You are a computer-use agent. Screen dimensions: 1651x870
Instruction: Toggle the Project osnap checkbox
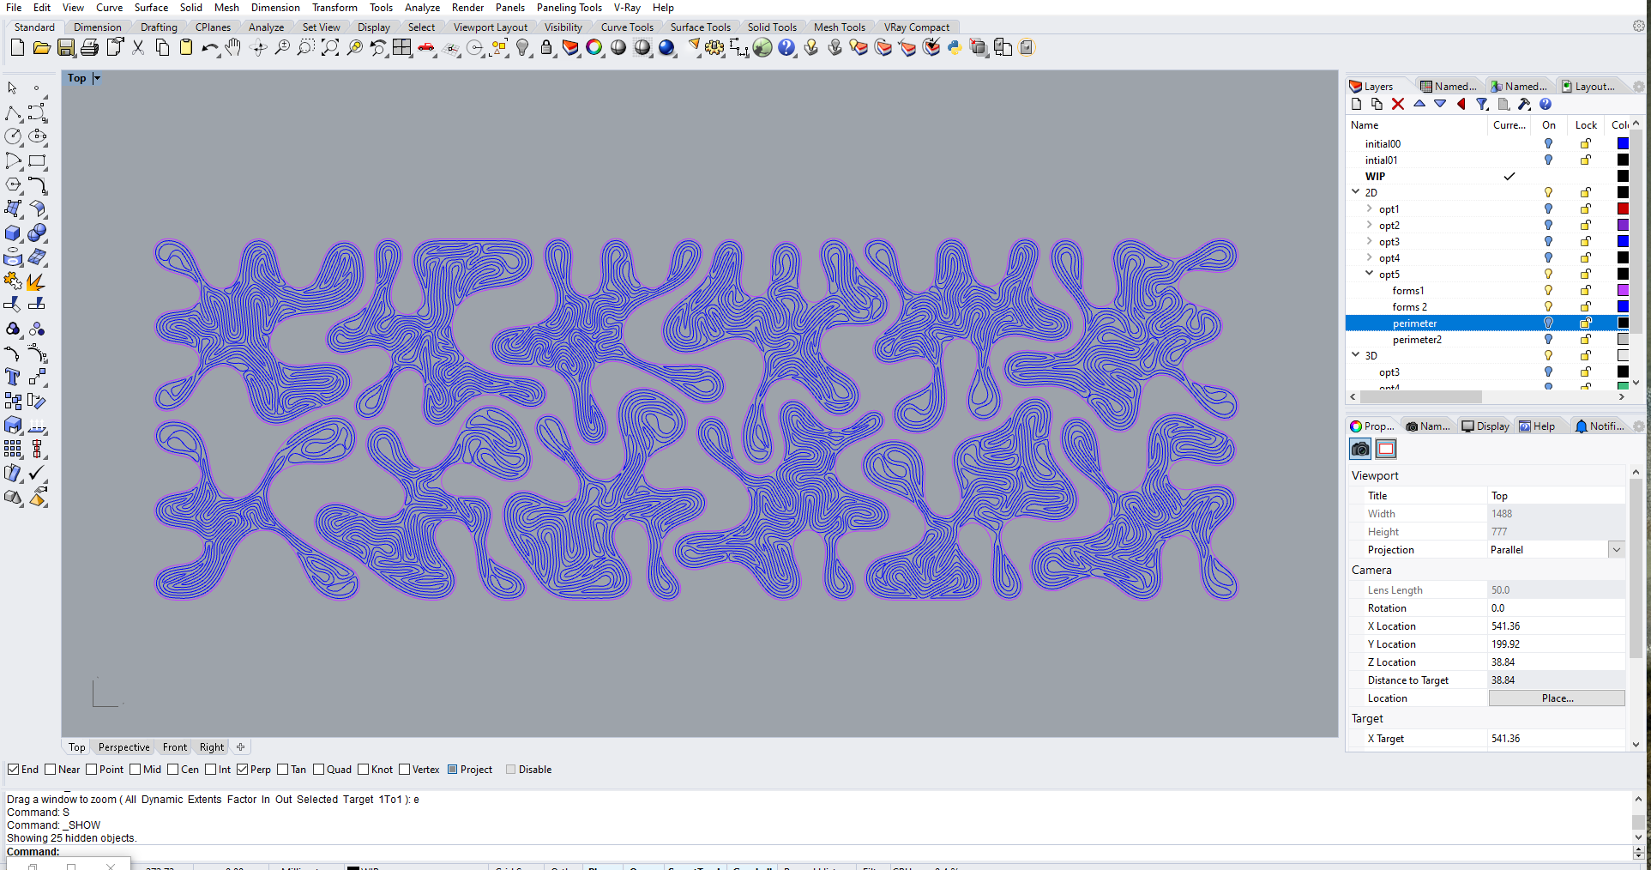click(x=453, y=770)
